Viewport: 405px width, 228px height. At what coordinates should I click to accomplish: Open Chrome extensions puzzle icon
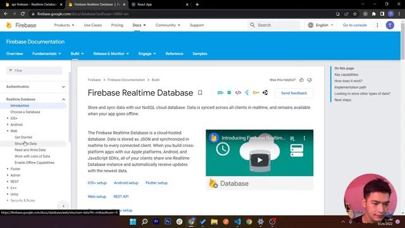click(x=374, y=14)
